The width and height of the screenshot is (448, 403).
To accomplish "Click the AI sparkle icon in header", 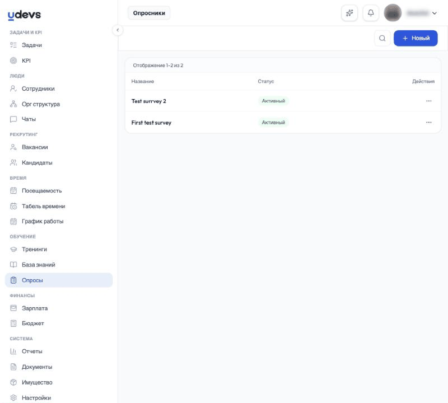I will [x=349, y=13].
